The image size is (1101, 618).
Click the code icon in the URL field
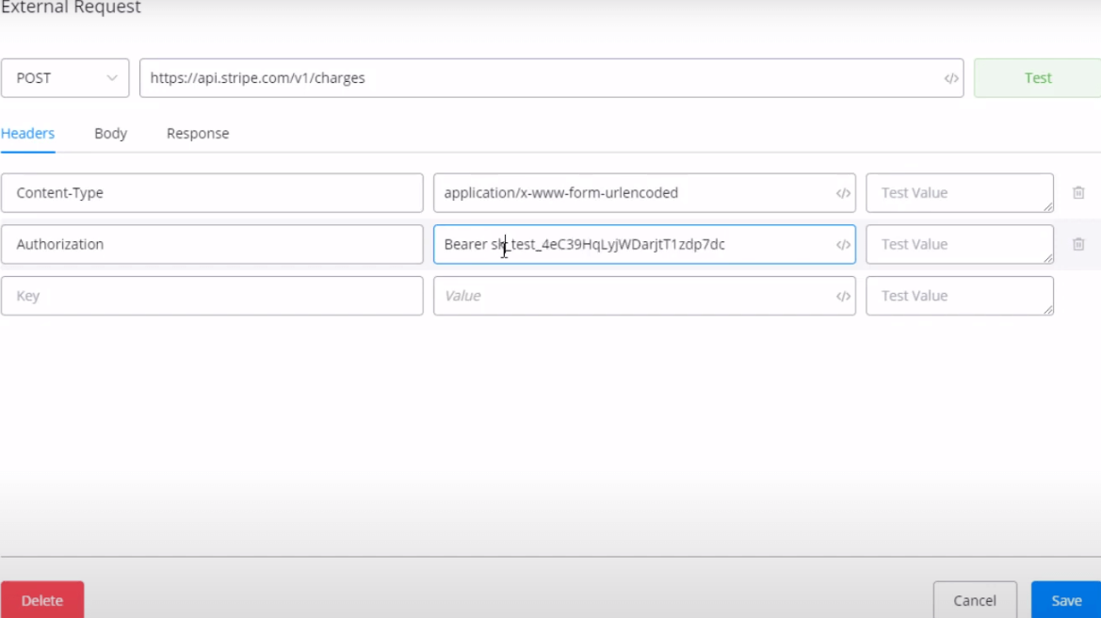[951, 79]
